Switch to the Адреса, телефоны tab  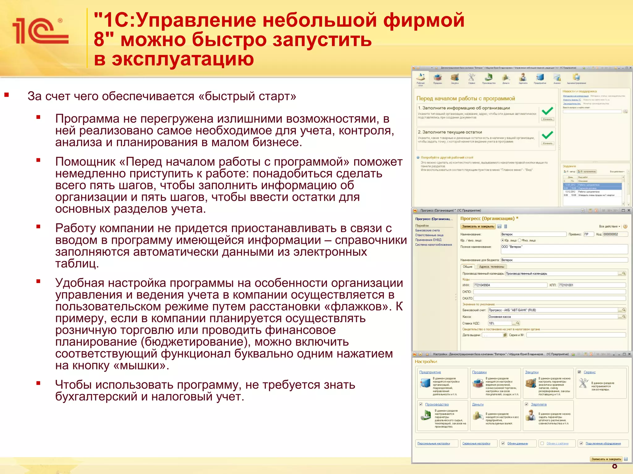(491, 267)
